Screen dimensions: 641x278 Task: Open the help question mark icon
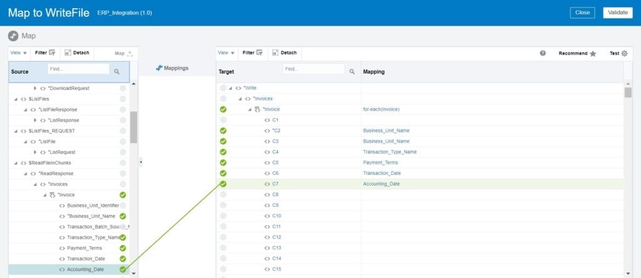click(x=543, y=54)
